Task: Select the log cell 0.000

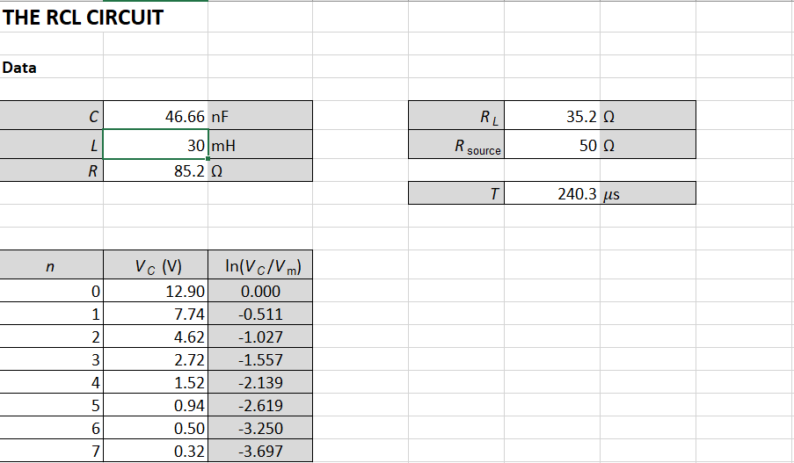Action: [x=260, y=291]
